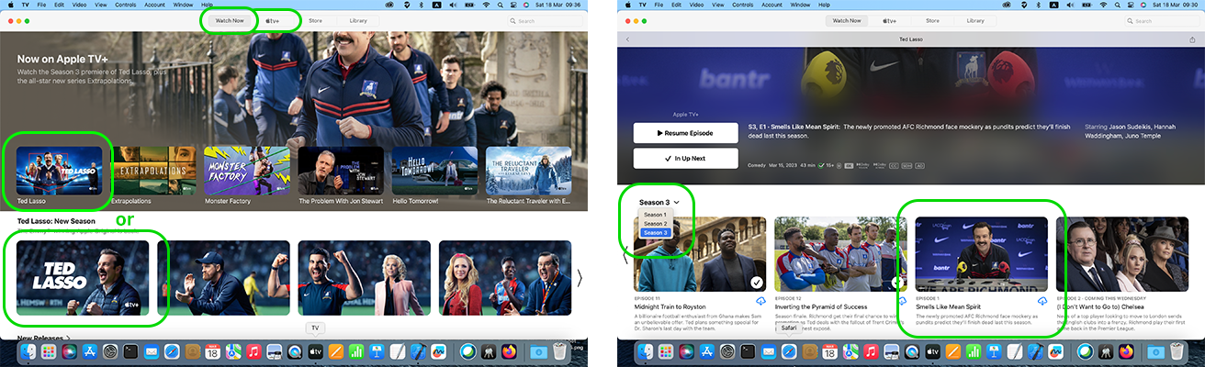This screenshot has width=1205, height=367.
Task: Focus the Search field in left screenshot
Action: point(543,20)
